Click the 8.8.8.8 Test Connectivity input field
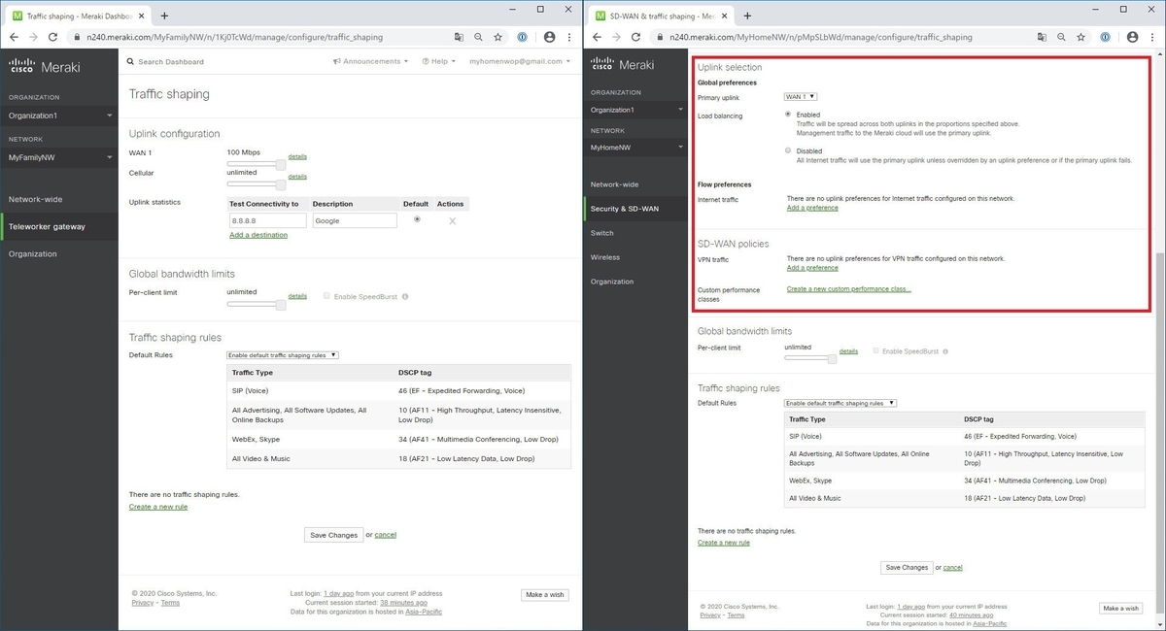 click(268, 220)
